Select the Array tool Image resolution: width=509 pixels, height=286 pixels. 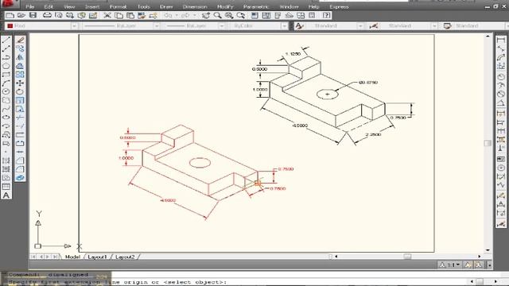[x=20, y=75]
